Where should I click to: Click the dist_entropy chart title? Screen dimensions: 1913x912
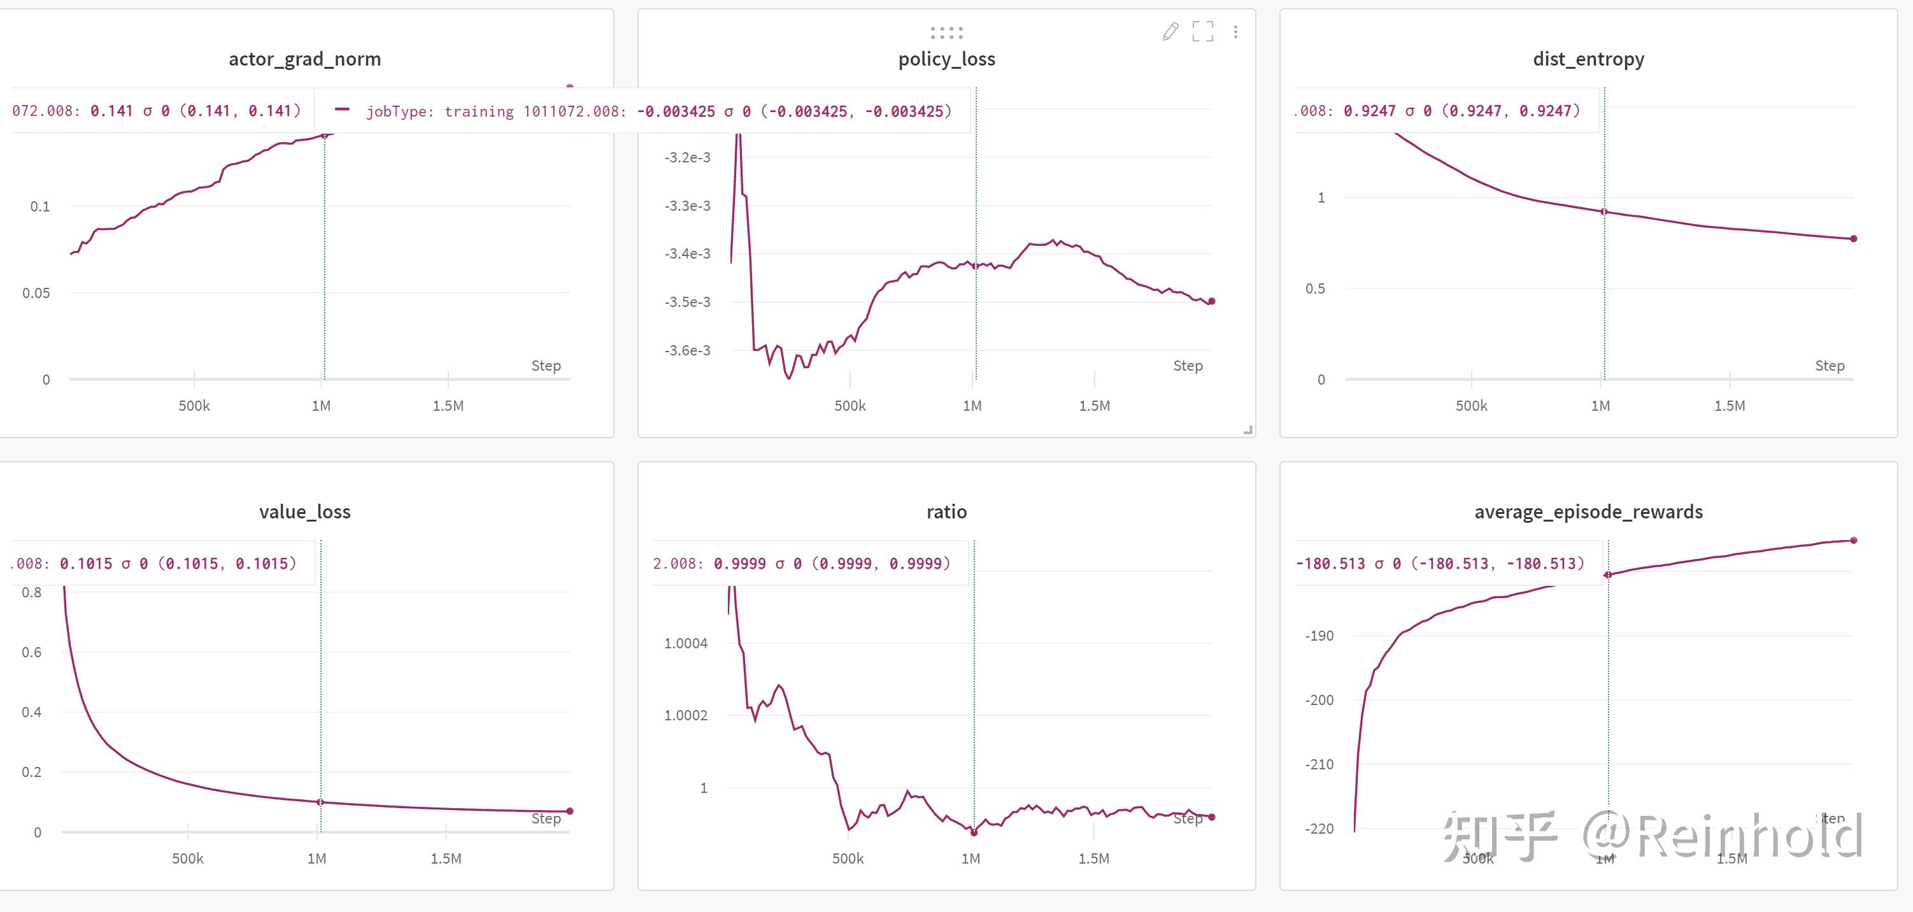1588,59
